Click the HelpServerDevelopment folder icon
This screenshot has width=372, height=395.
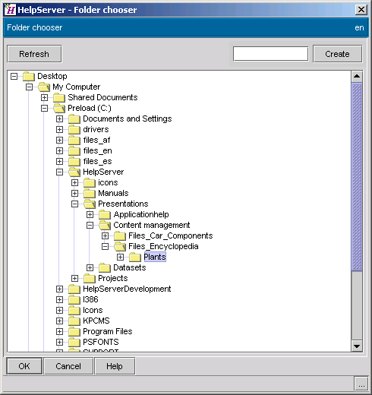[x=74, y=289]
